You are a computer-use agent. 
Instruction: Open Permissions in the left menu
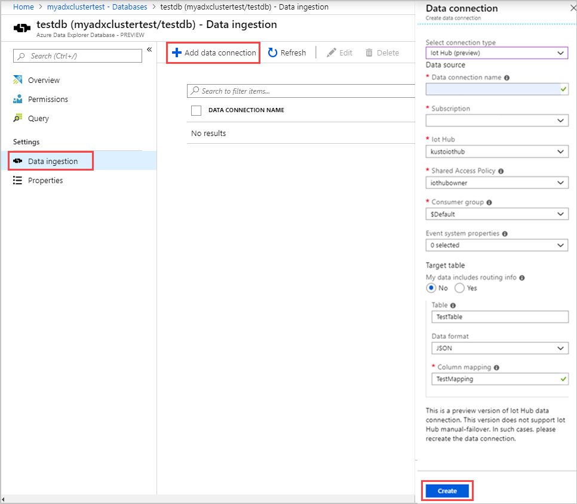coord(48,99)
